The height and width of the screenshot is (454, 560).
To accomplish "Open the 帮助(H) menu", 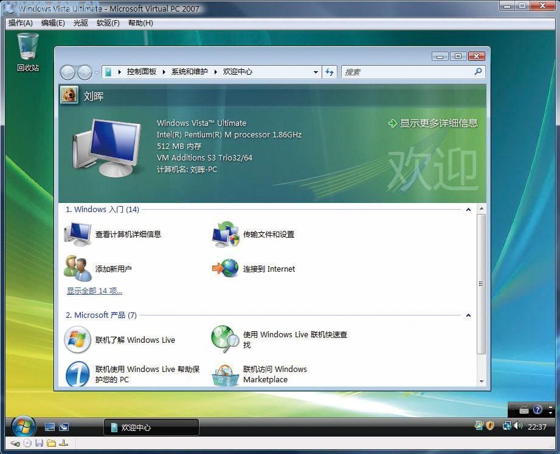I will pos(140,23).
